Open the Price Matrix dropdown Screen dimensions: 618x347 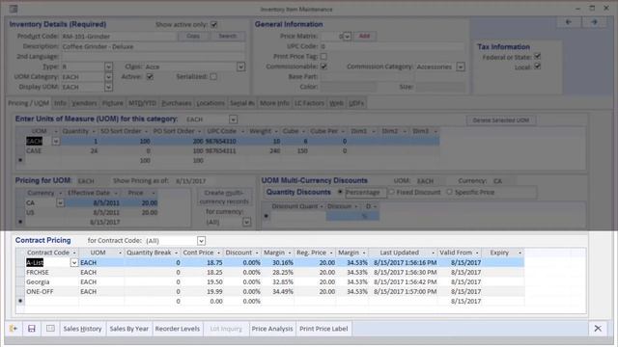[x=347, y=37]
